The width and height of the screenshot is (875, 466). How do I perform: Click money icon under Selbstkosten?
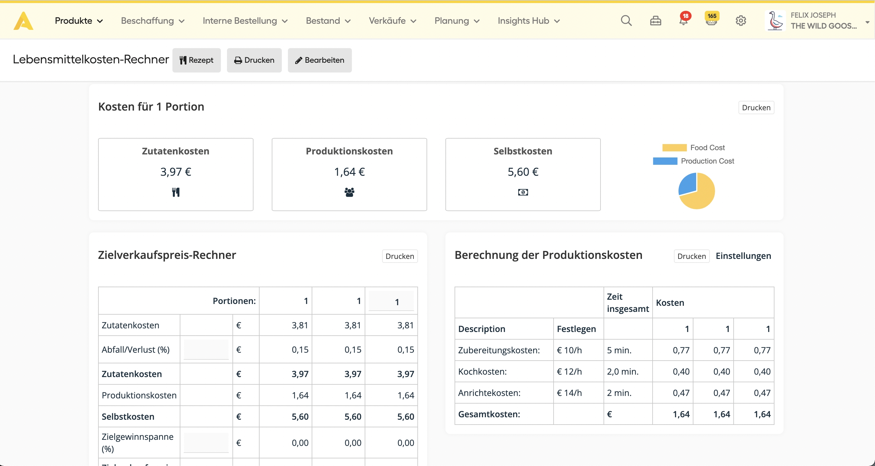(523, 192)
